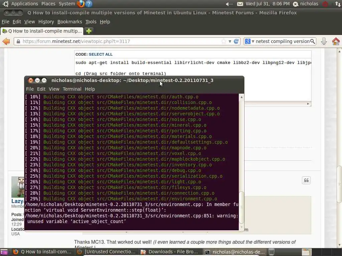Screen dimensions: 342x256
Task: Open the LazyJ username link
Action: 18,201
